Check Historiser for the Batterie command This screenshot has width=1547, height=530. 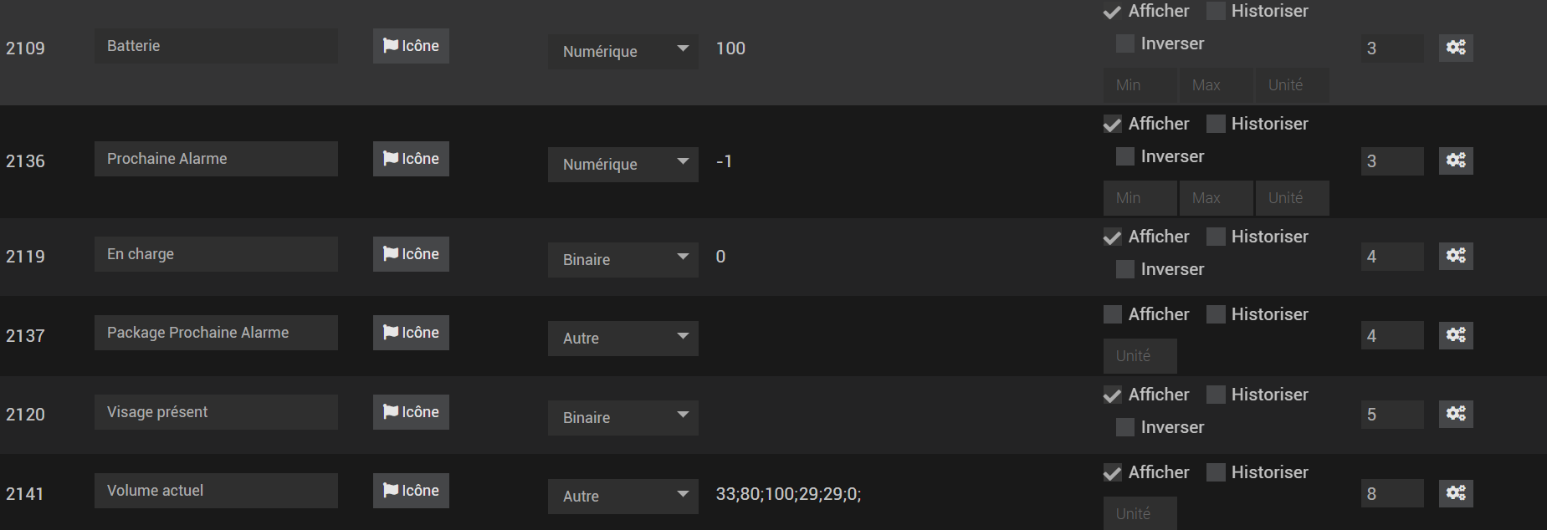[1216, 11]
